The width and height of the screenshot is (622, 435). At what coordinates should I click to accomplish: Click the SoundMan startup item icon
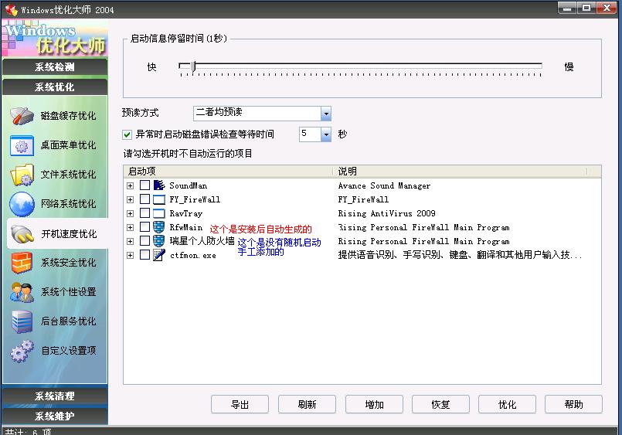point(159,185)
